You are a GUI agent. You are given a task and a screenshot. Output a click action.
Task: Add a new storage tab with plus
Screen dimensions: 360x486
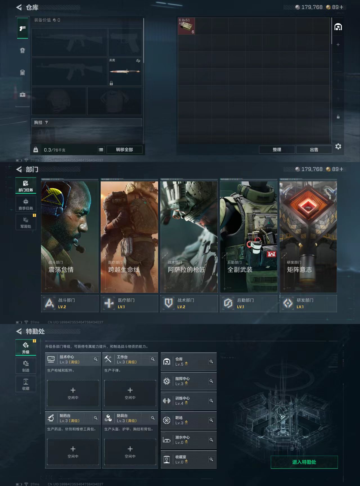(x=338, y=45)
